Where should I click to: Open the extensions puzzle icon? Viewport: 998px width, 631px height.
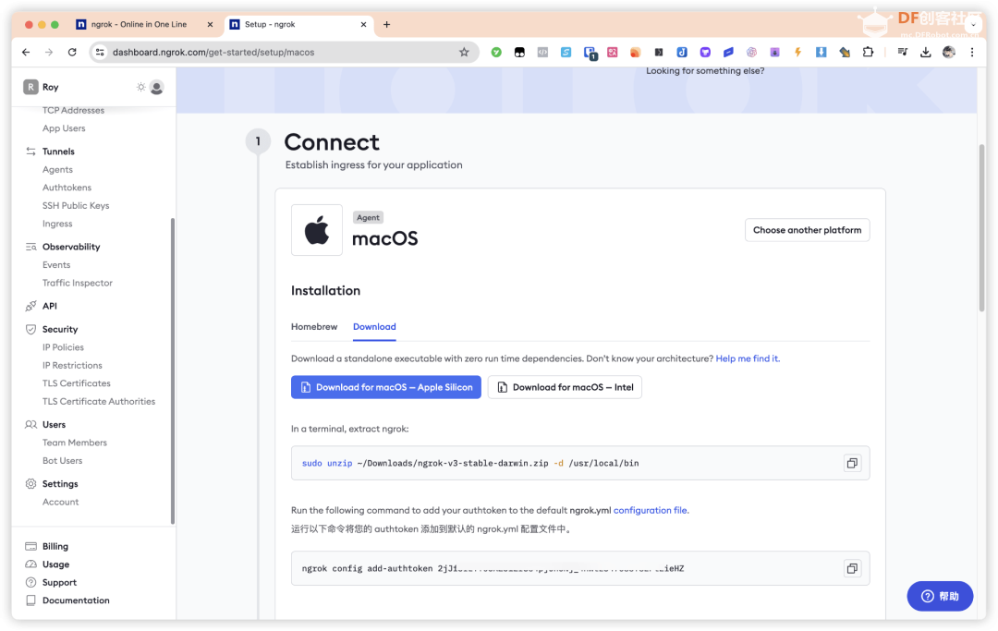868,52
